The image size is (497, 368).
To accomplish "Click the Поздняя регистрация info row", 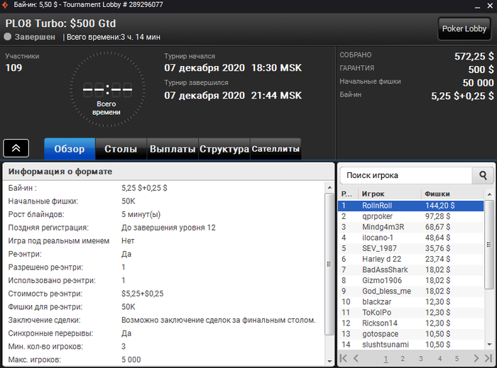I will [164, 228].
